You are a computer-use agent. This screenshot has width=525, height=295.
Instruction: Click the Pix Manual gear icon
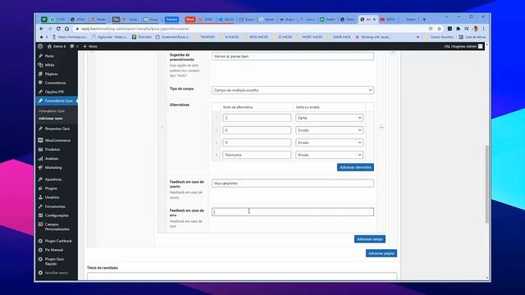(x=40, y=250)
